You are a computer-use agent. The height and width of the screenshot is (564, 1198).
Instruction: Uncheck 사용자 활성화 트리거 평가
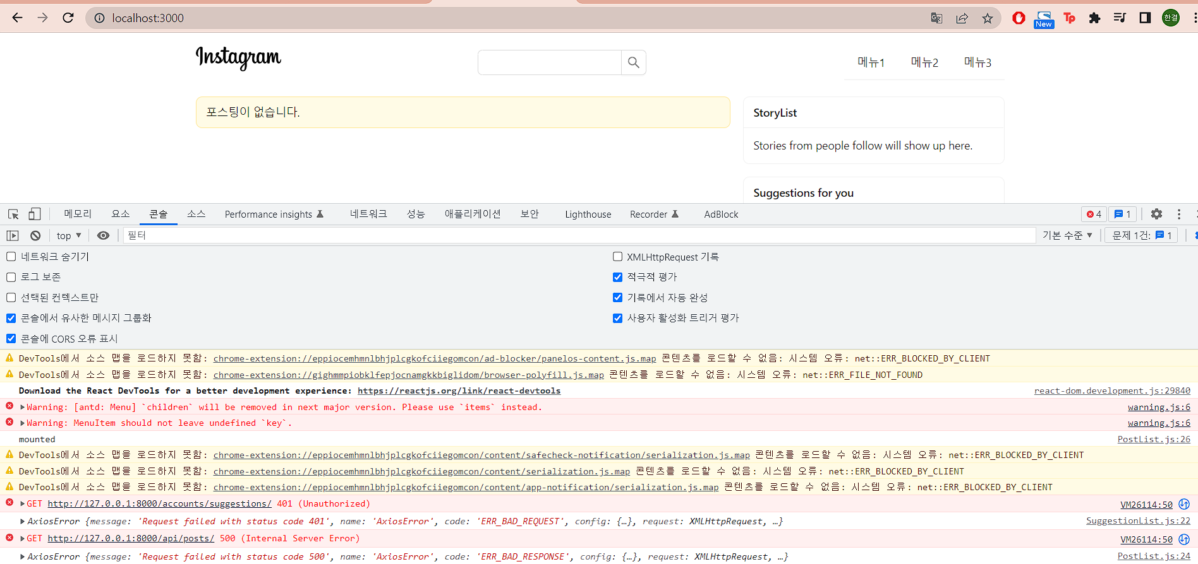(618, 318)
